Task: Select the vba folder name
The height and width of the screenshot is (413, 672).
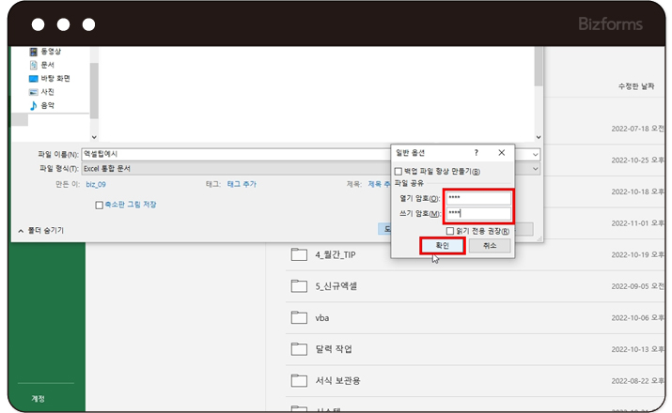Action: [x=322, y=318]
